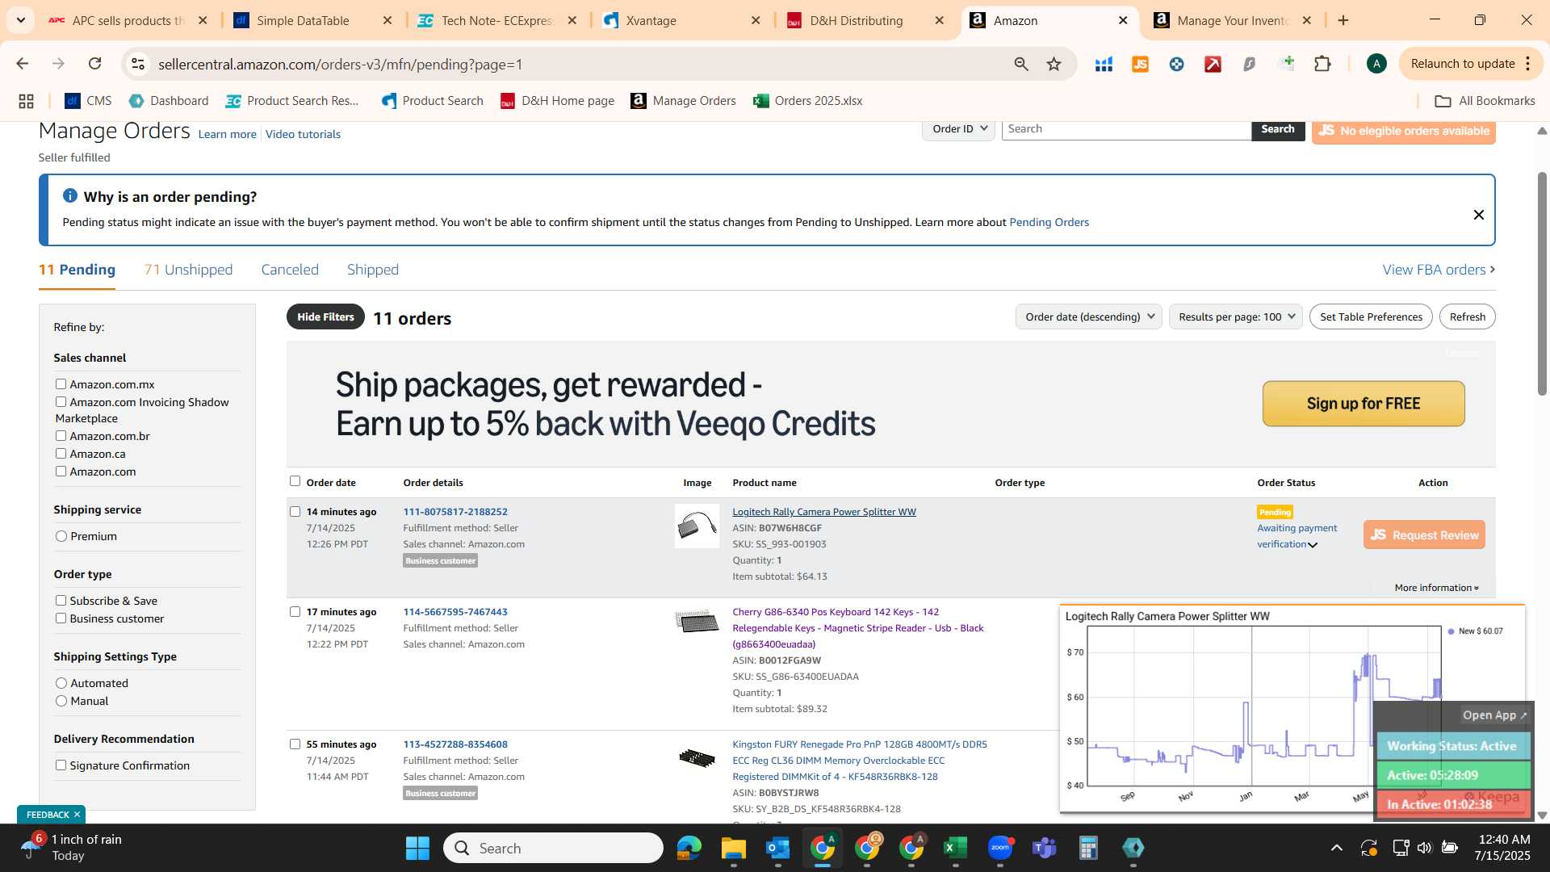Switch to the Canceled orders tab
Viewport: 1550px width, 872px height.
pos(290,270)
